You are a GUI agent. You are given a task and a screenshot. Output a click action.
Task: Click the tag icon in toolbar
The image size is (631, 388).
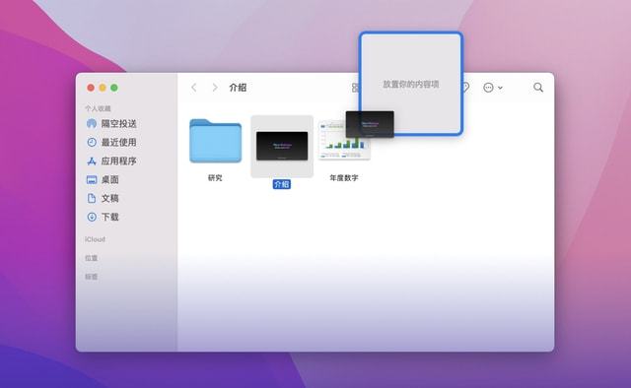click(x=466, y=88)
